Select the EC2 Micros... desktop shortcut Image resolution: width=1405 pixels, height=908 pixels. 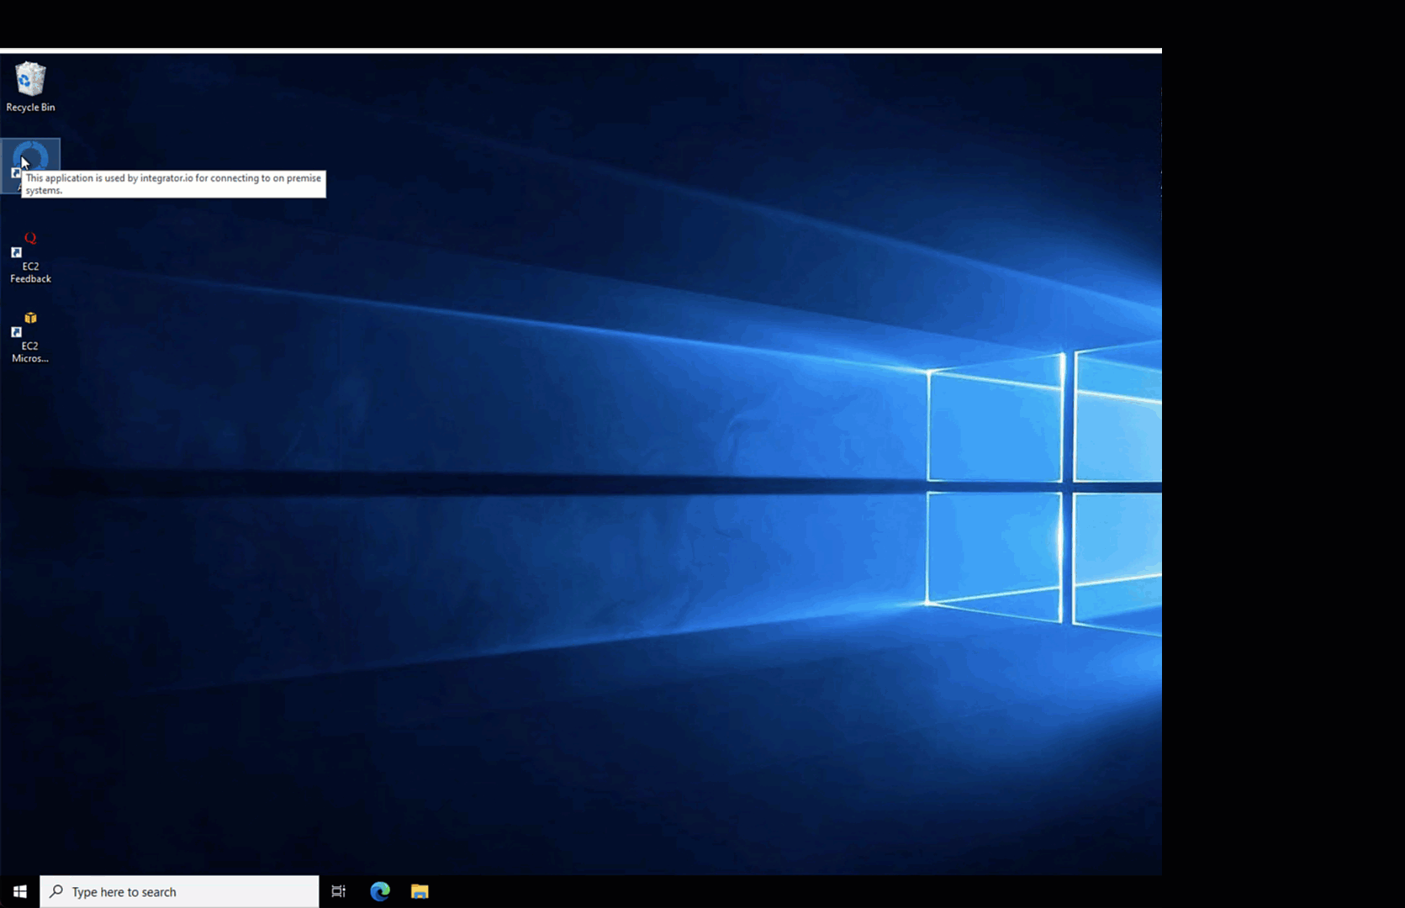coord(30,338)
